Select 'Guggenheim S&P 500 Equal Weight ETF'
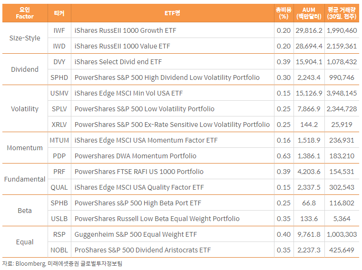Screen dimensions: 362x270 coord(136,234)
